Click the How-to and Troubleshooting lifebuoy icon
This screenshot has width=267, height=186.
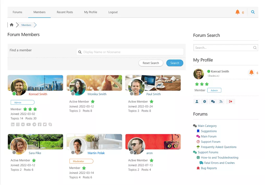[x=198, y=158]
